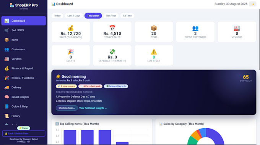
Task: Click the Vendors factory icon in sidebar
Action: pyautogui.click(x=6, y=59)
